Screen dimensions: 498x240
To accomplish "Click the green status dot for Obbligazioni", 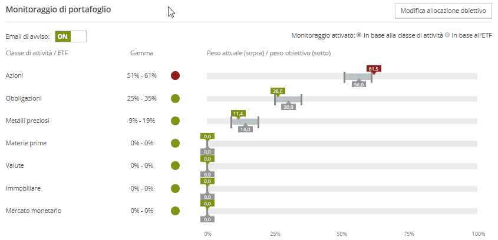I will [175, 98].
